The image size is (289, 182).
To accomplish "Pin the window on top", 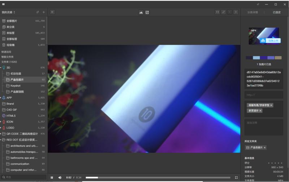I will point(258,4).
